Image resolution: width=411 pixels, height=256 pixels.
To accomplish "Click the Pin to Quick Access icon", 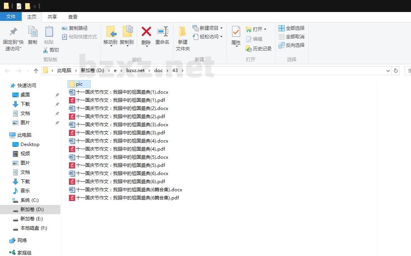I will [13, 32].
